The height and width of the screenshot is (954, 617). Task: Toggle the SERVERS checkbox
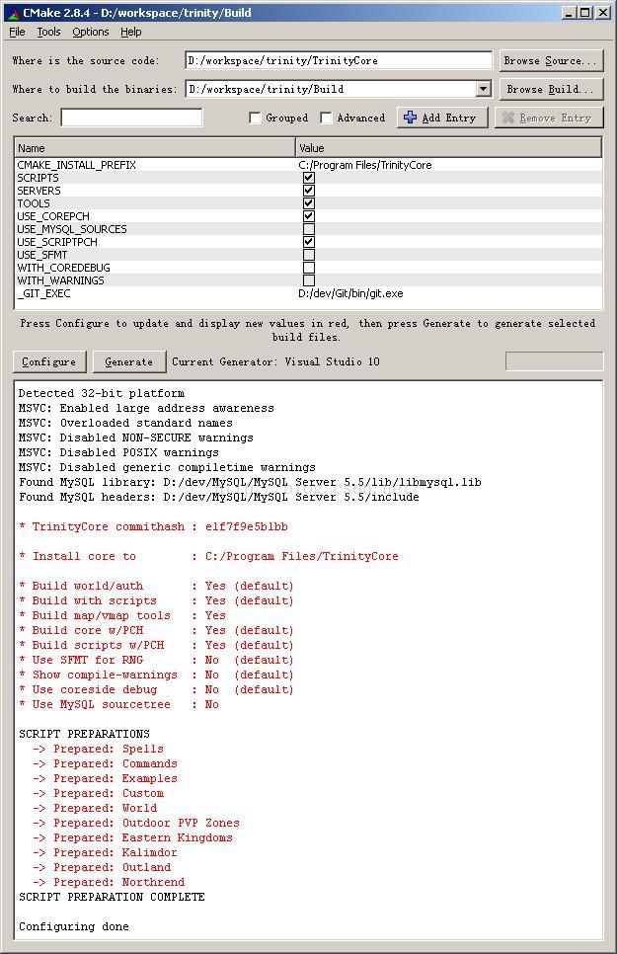click(308, 191)
